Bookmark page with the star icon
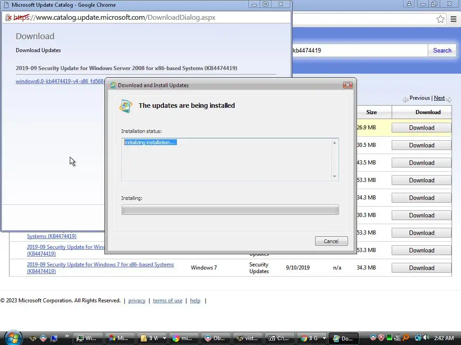The height and width of the screenshot is (345, 461). (440, 19)
